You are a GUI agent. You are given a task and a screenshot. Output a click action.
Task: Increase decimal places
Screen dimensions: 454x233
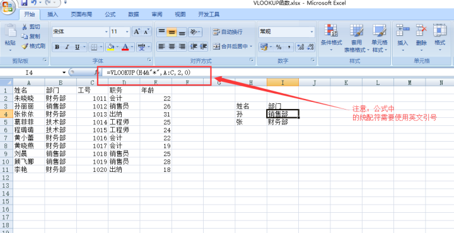pos(301,47)
